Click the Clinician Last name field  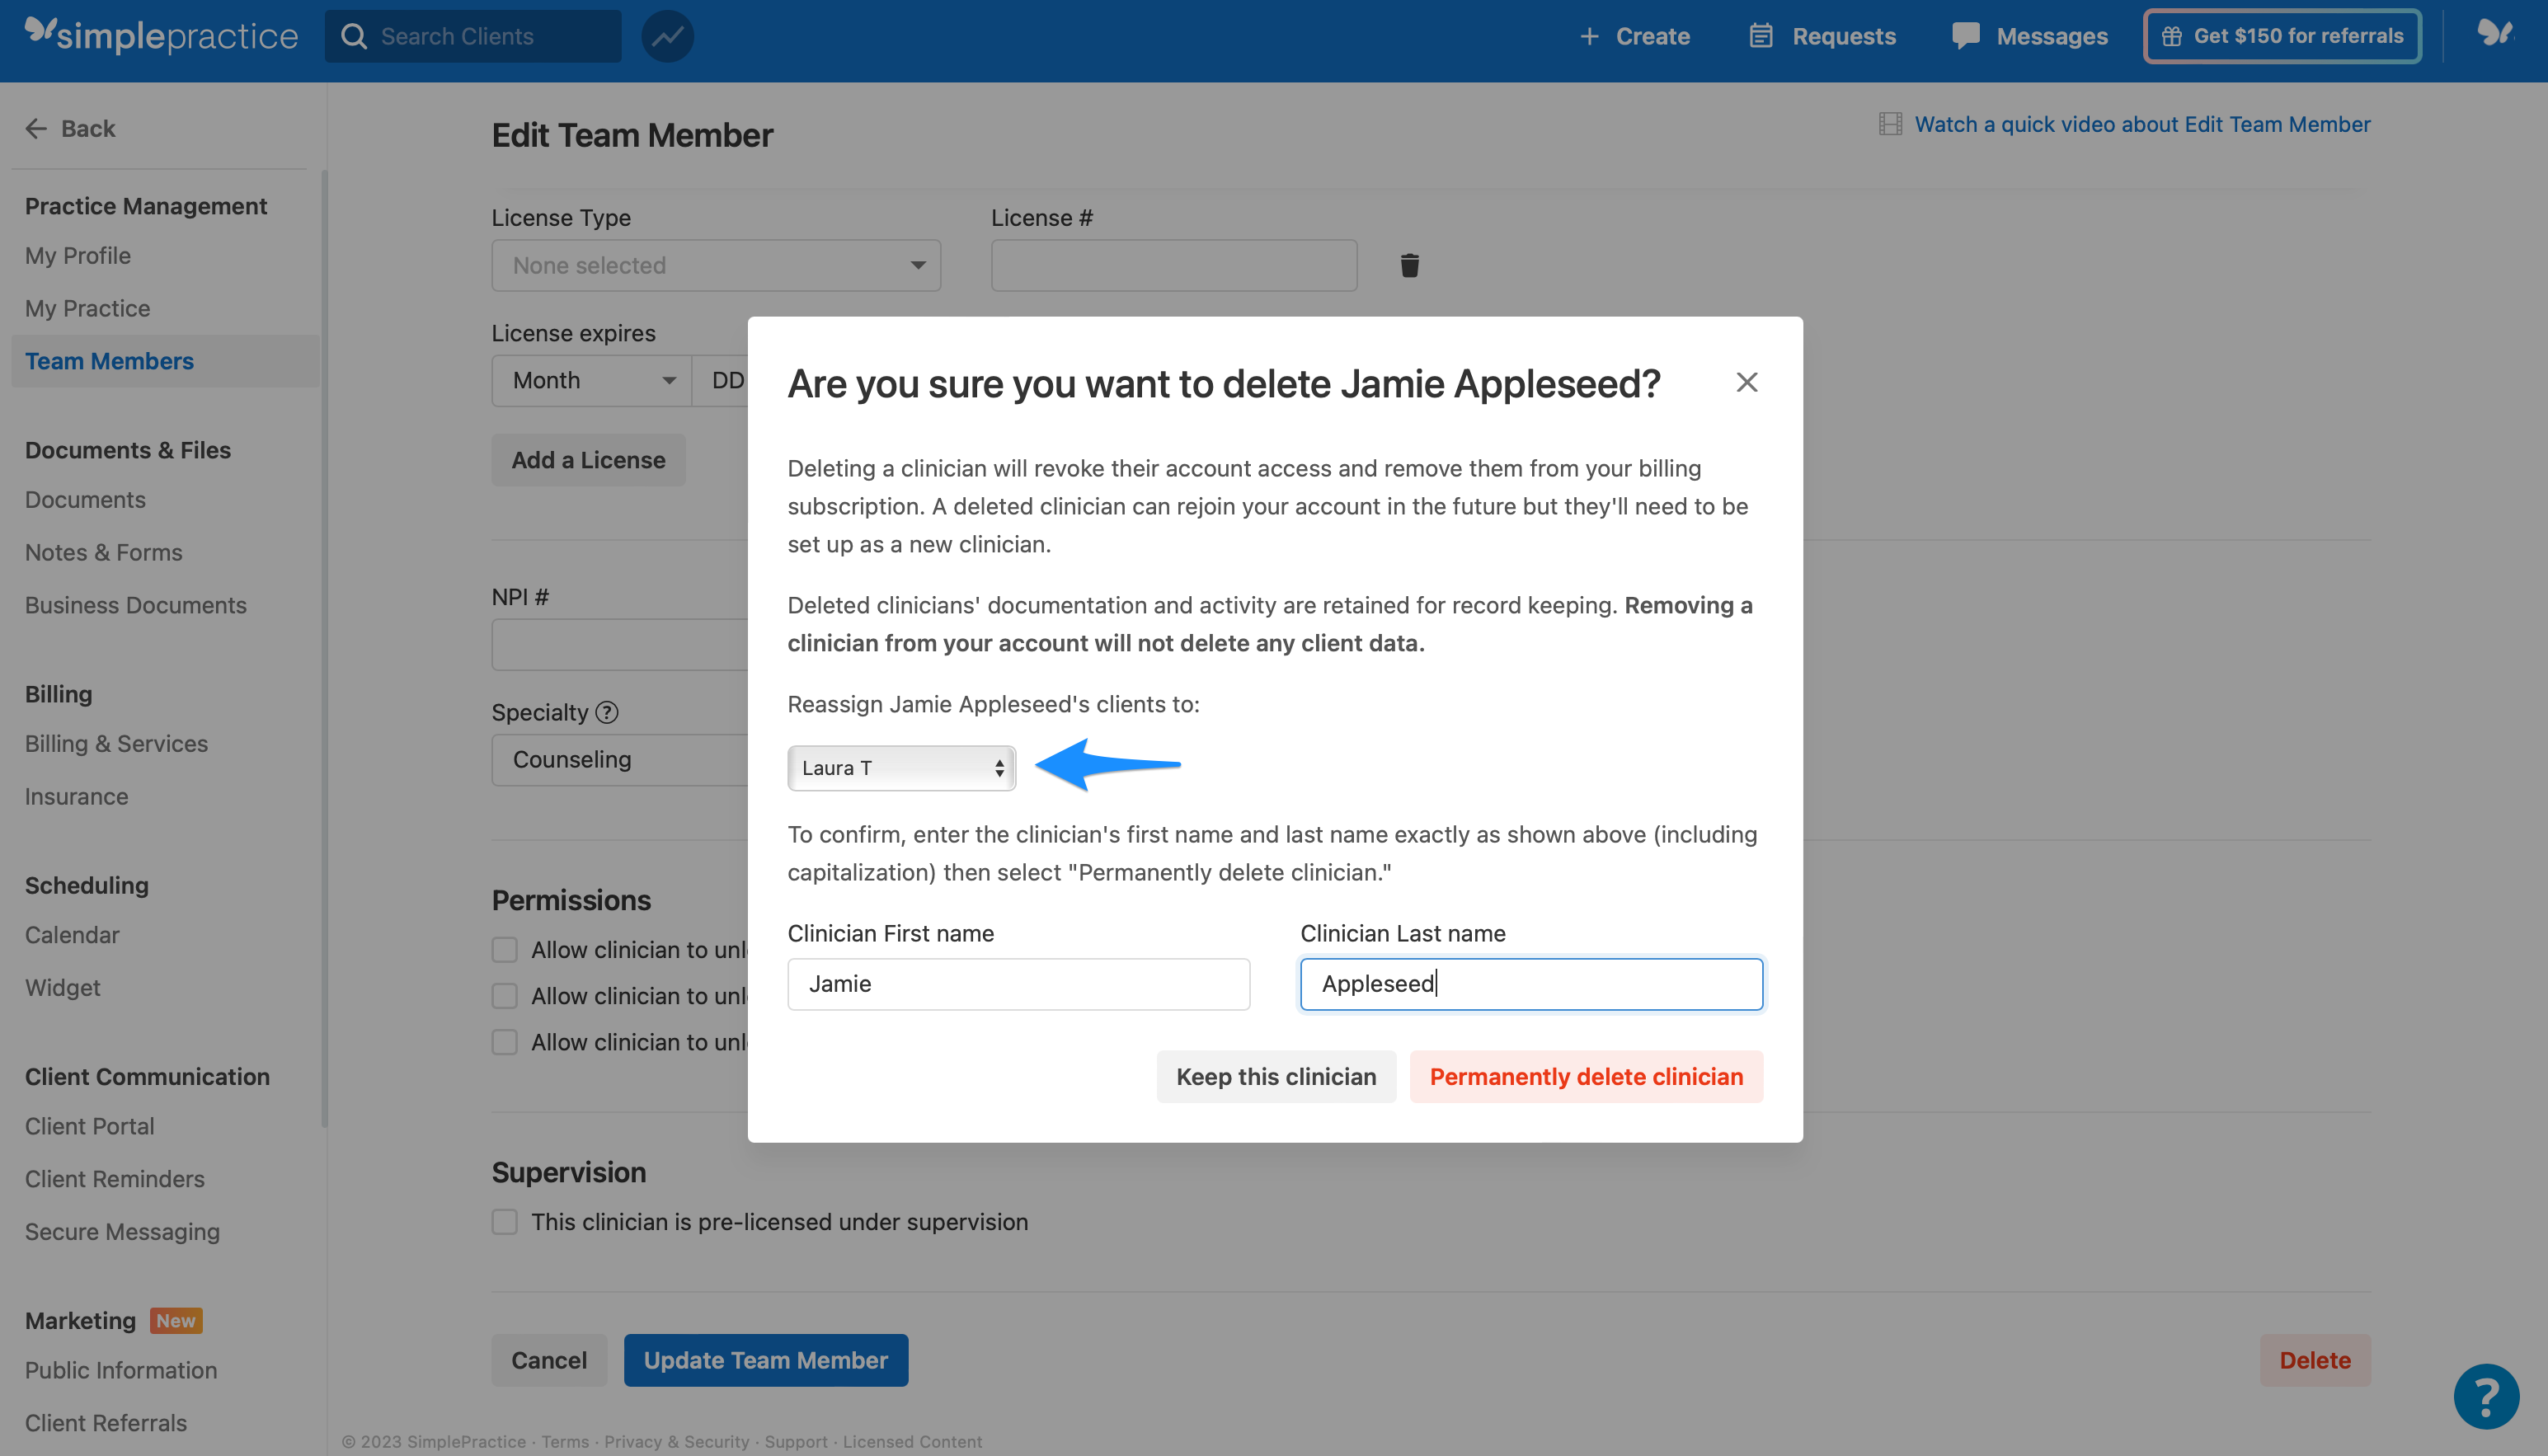(x=1530, y=984)
